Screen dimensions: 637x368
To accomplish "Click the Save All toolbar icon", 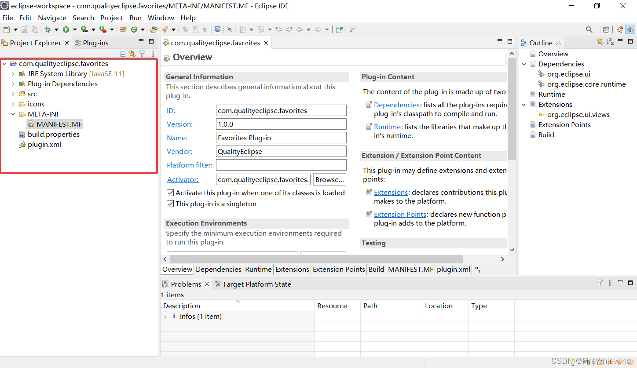I will point(35,29).
